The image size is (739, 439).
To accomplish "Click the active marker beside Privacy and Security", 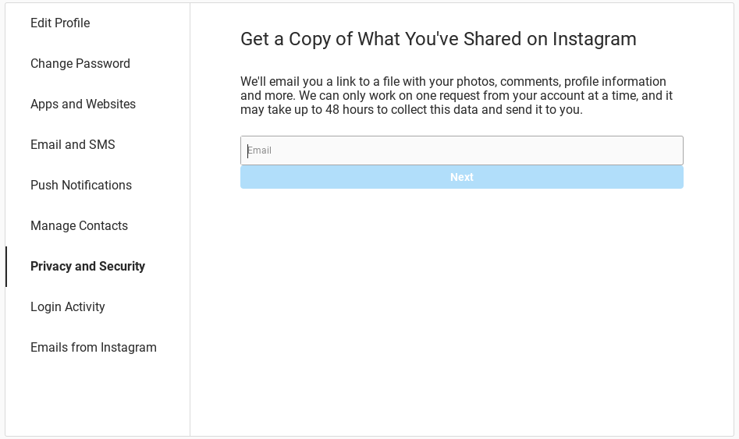I will [6, 267].
